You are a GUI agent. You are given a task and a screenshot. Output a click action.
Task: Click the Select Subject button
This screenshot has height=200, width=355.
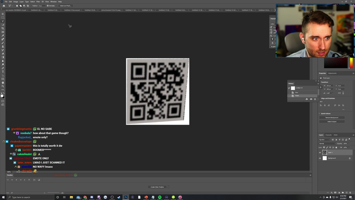pyautogui.click(x=332, y=122)
